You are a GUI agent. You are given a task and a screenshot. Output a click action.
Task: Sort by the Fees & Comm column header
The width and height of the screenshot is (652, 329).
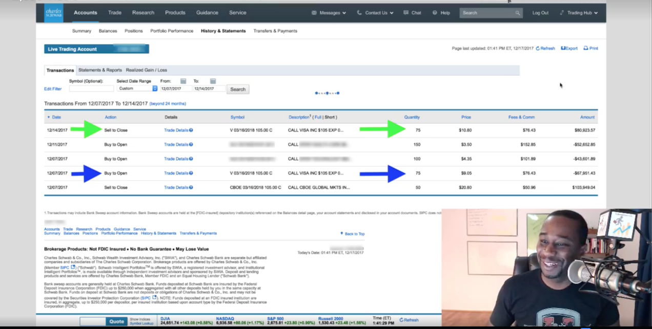(x=522, y=117)
